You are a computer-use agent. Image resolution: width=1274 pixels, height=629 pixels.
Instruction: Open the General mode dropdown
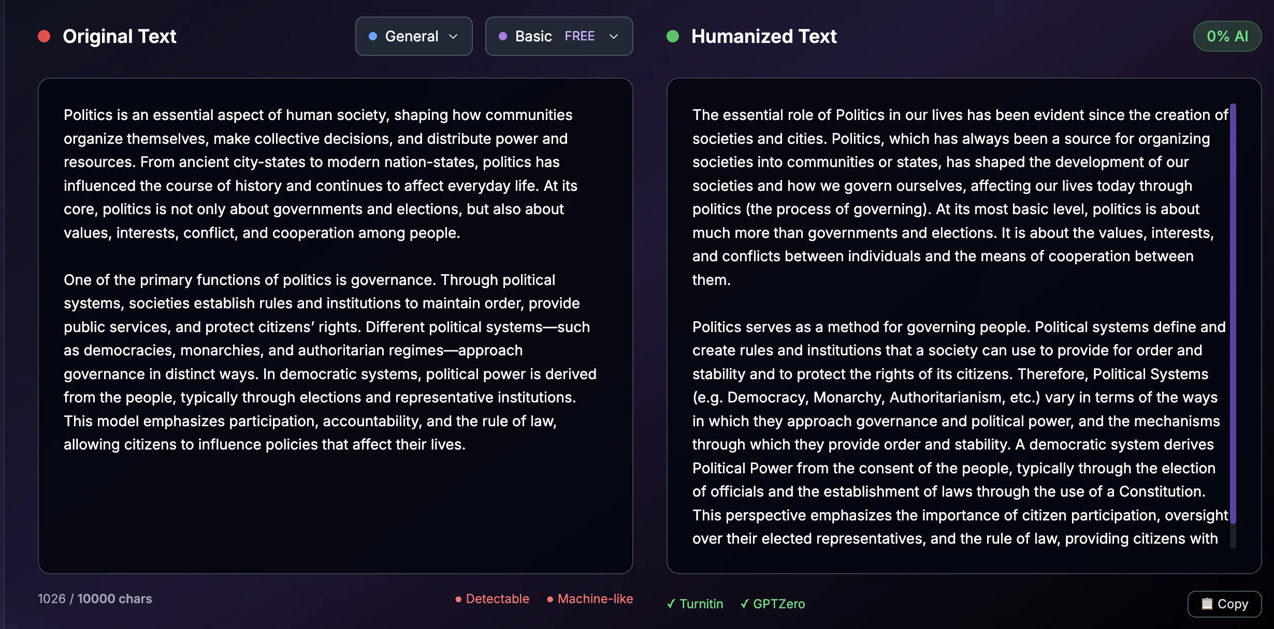[414, 36]
